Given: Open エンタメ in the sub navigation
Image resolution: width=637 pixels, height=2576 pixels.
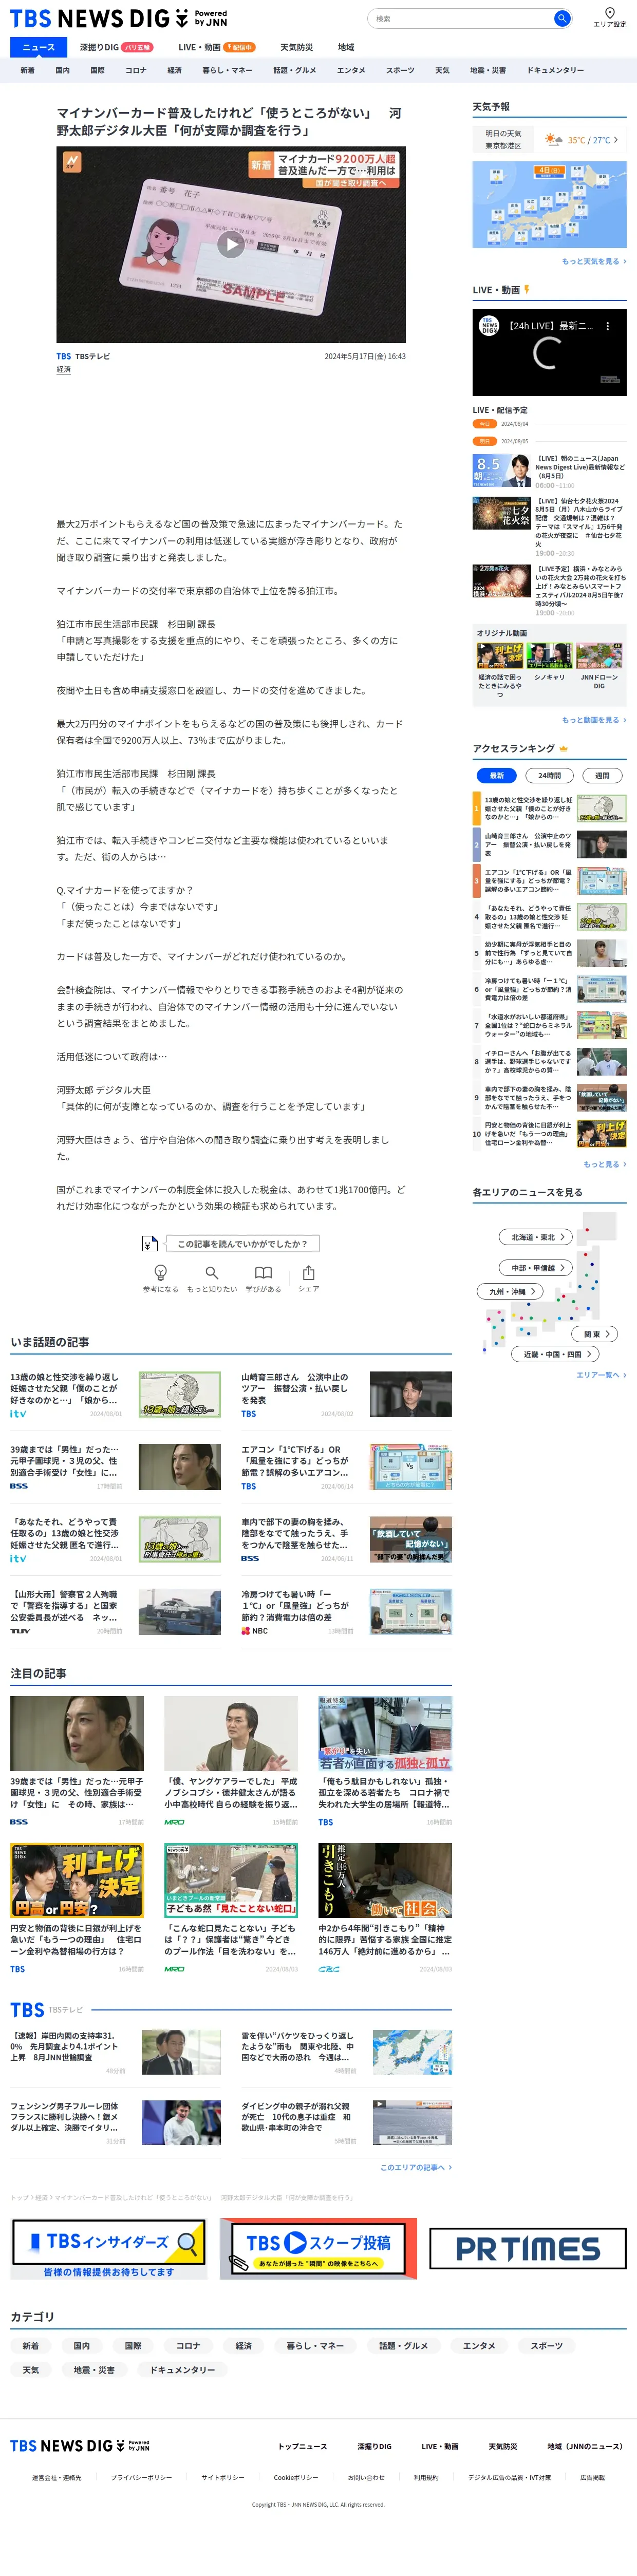Looking at the screenshot, I should click(351, 70).
